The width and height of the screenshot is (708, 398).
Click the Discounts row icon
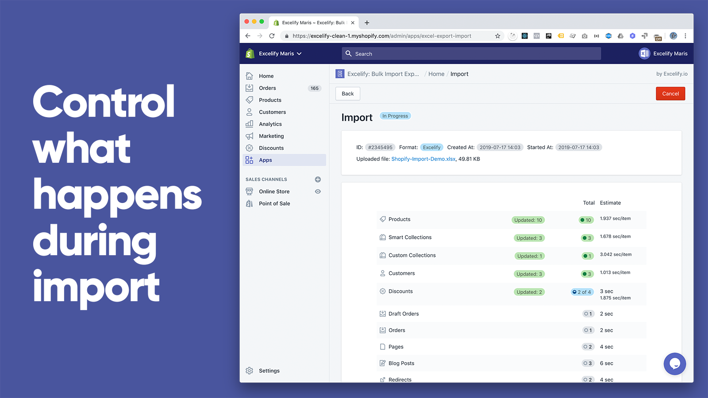coord(383,291)
